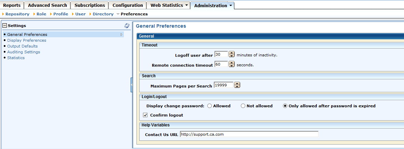Open the Web Statistics tab dropdown arrow
The width and height of the screenshot is (404, 149).
(186, 5)
